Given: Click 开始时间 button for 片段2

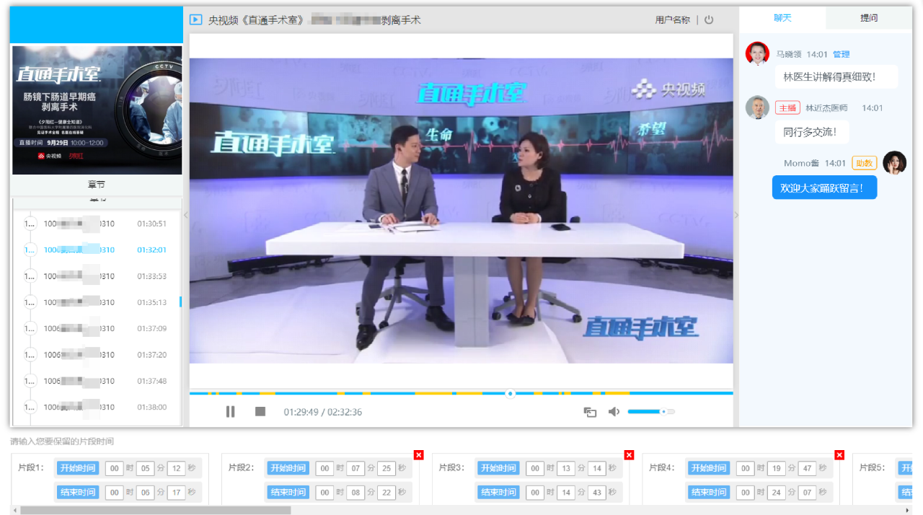Looking at the screenshot, I should point(288,468).
